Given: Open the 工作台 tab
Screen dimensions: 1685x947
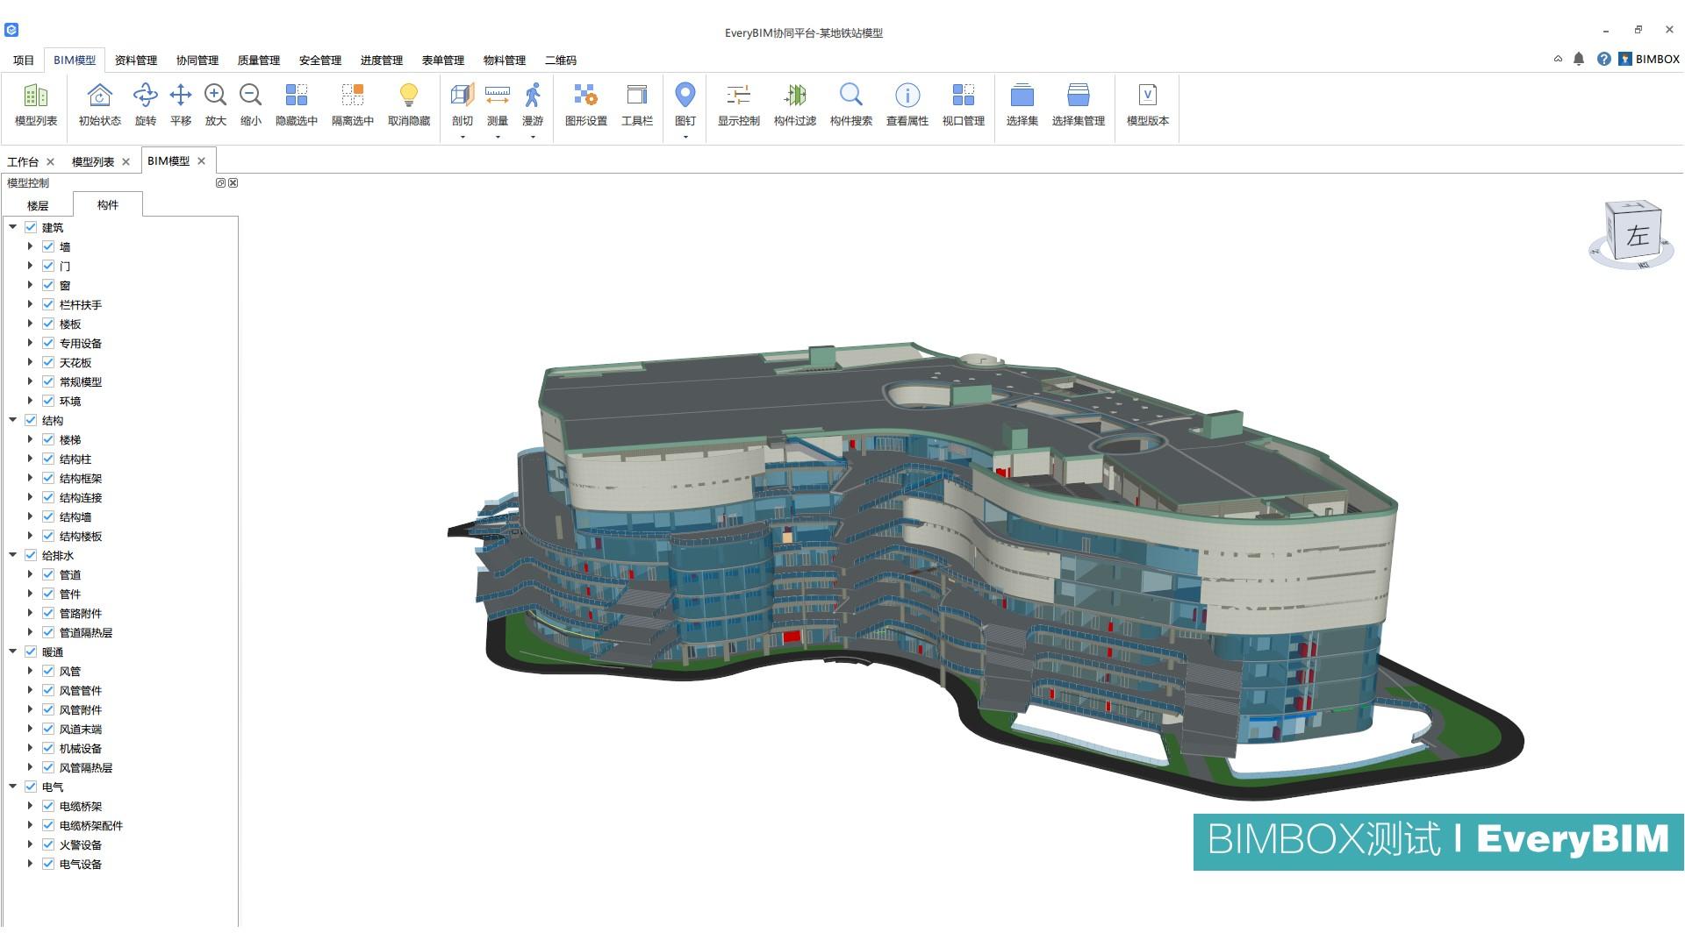Looking at the screenshot, I should click(24, 161).
